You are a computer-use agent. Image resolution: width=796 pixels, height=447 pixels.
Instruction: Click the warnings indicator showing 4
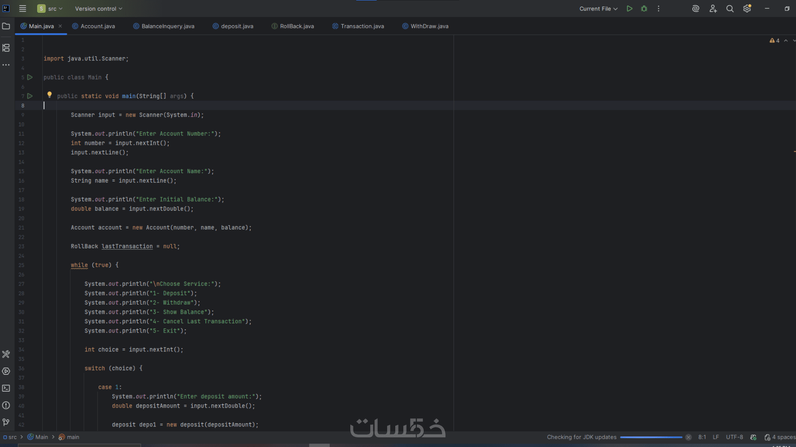coord(774,41)
